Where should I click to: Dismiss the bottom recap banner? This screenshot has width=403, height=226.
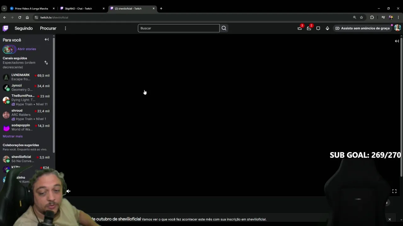(389, 219)
